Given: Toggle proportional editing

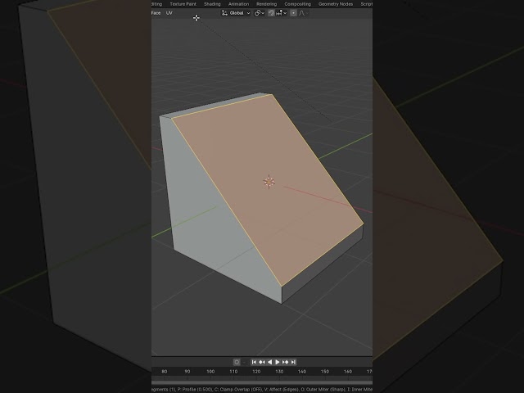Looking at the screenshot, I should click(293, 13).
